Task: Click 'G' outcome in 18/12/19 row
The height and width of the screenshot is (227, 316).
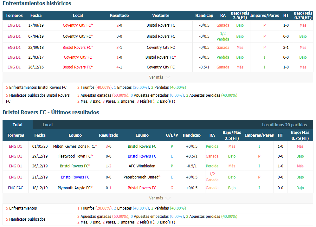Action: click(172, 188)
